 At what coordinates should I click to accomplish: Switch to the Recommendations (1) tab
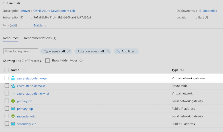40,38
